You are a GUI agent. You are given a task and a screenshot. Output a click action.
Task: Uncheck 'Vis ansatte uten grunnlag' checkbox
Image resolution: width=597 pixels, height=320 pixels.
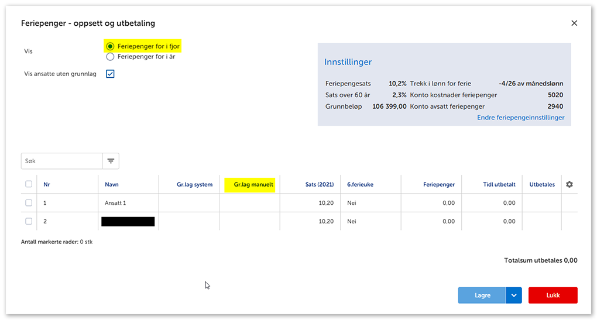pyautogui.click(x=110, y=74)
